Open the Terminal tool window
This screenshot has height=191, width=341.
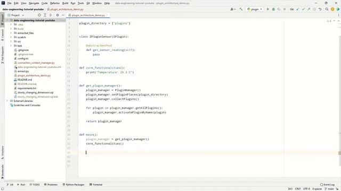(x=96, y=185)
